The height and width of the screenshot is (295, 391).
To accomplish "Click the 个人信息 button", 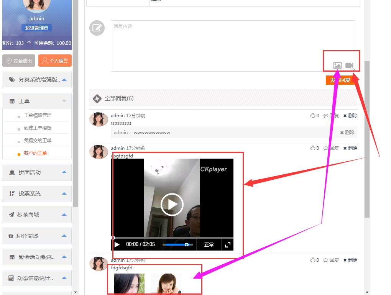I will 55,61.
